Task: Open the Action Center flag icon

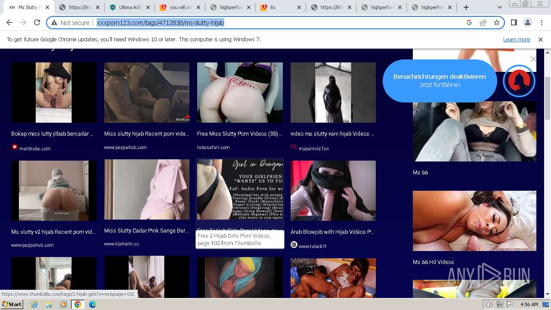Action: [510, 304]
